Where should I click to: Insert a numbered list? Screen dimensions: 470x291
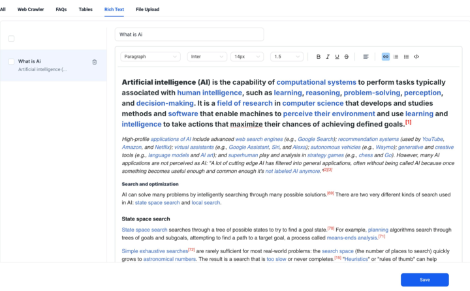click(396, 57)
